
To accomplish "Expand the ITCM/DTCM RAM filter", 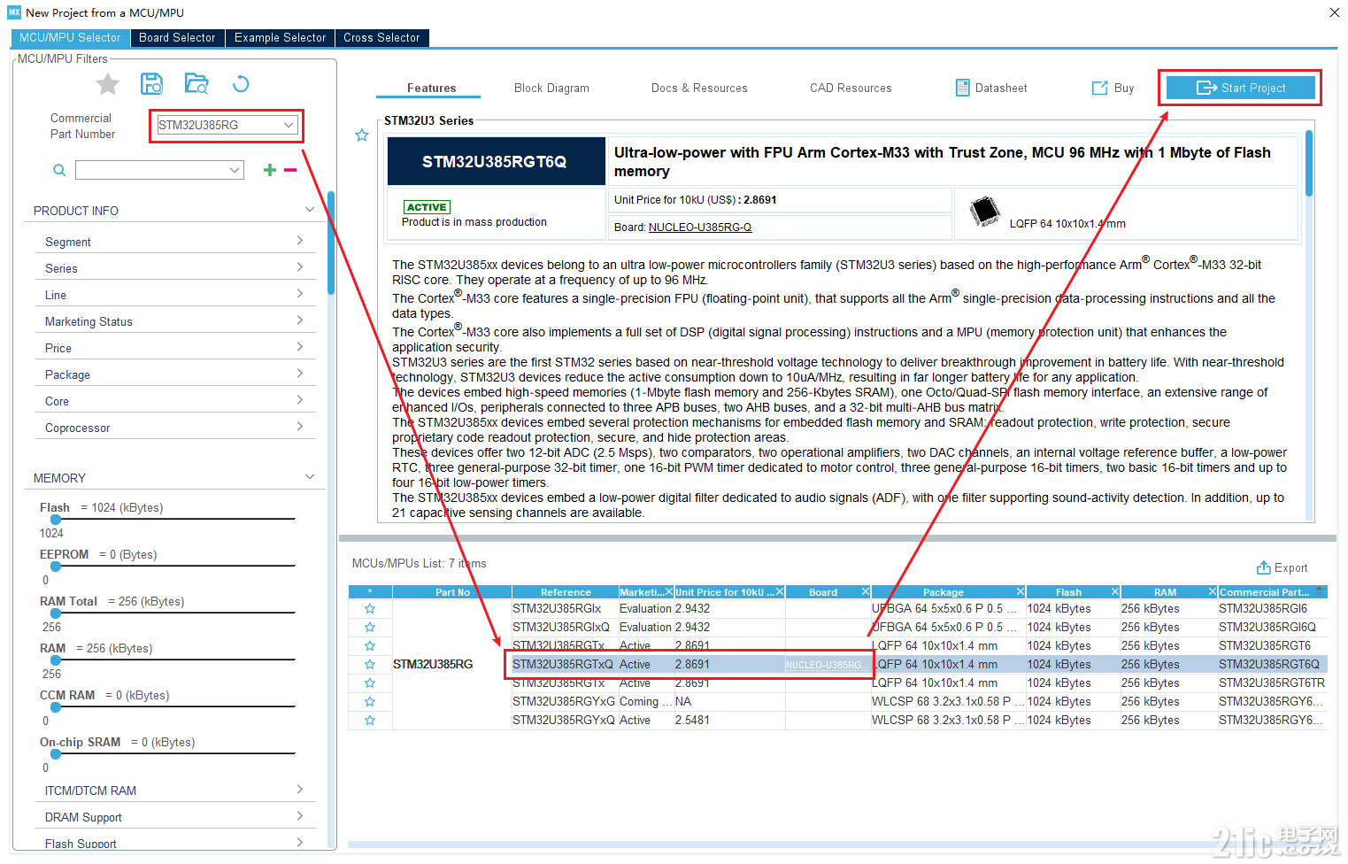I will pos(299,790).
